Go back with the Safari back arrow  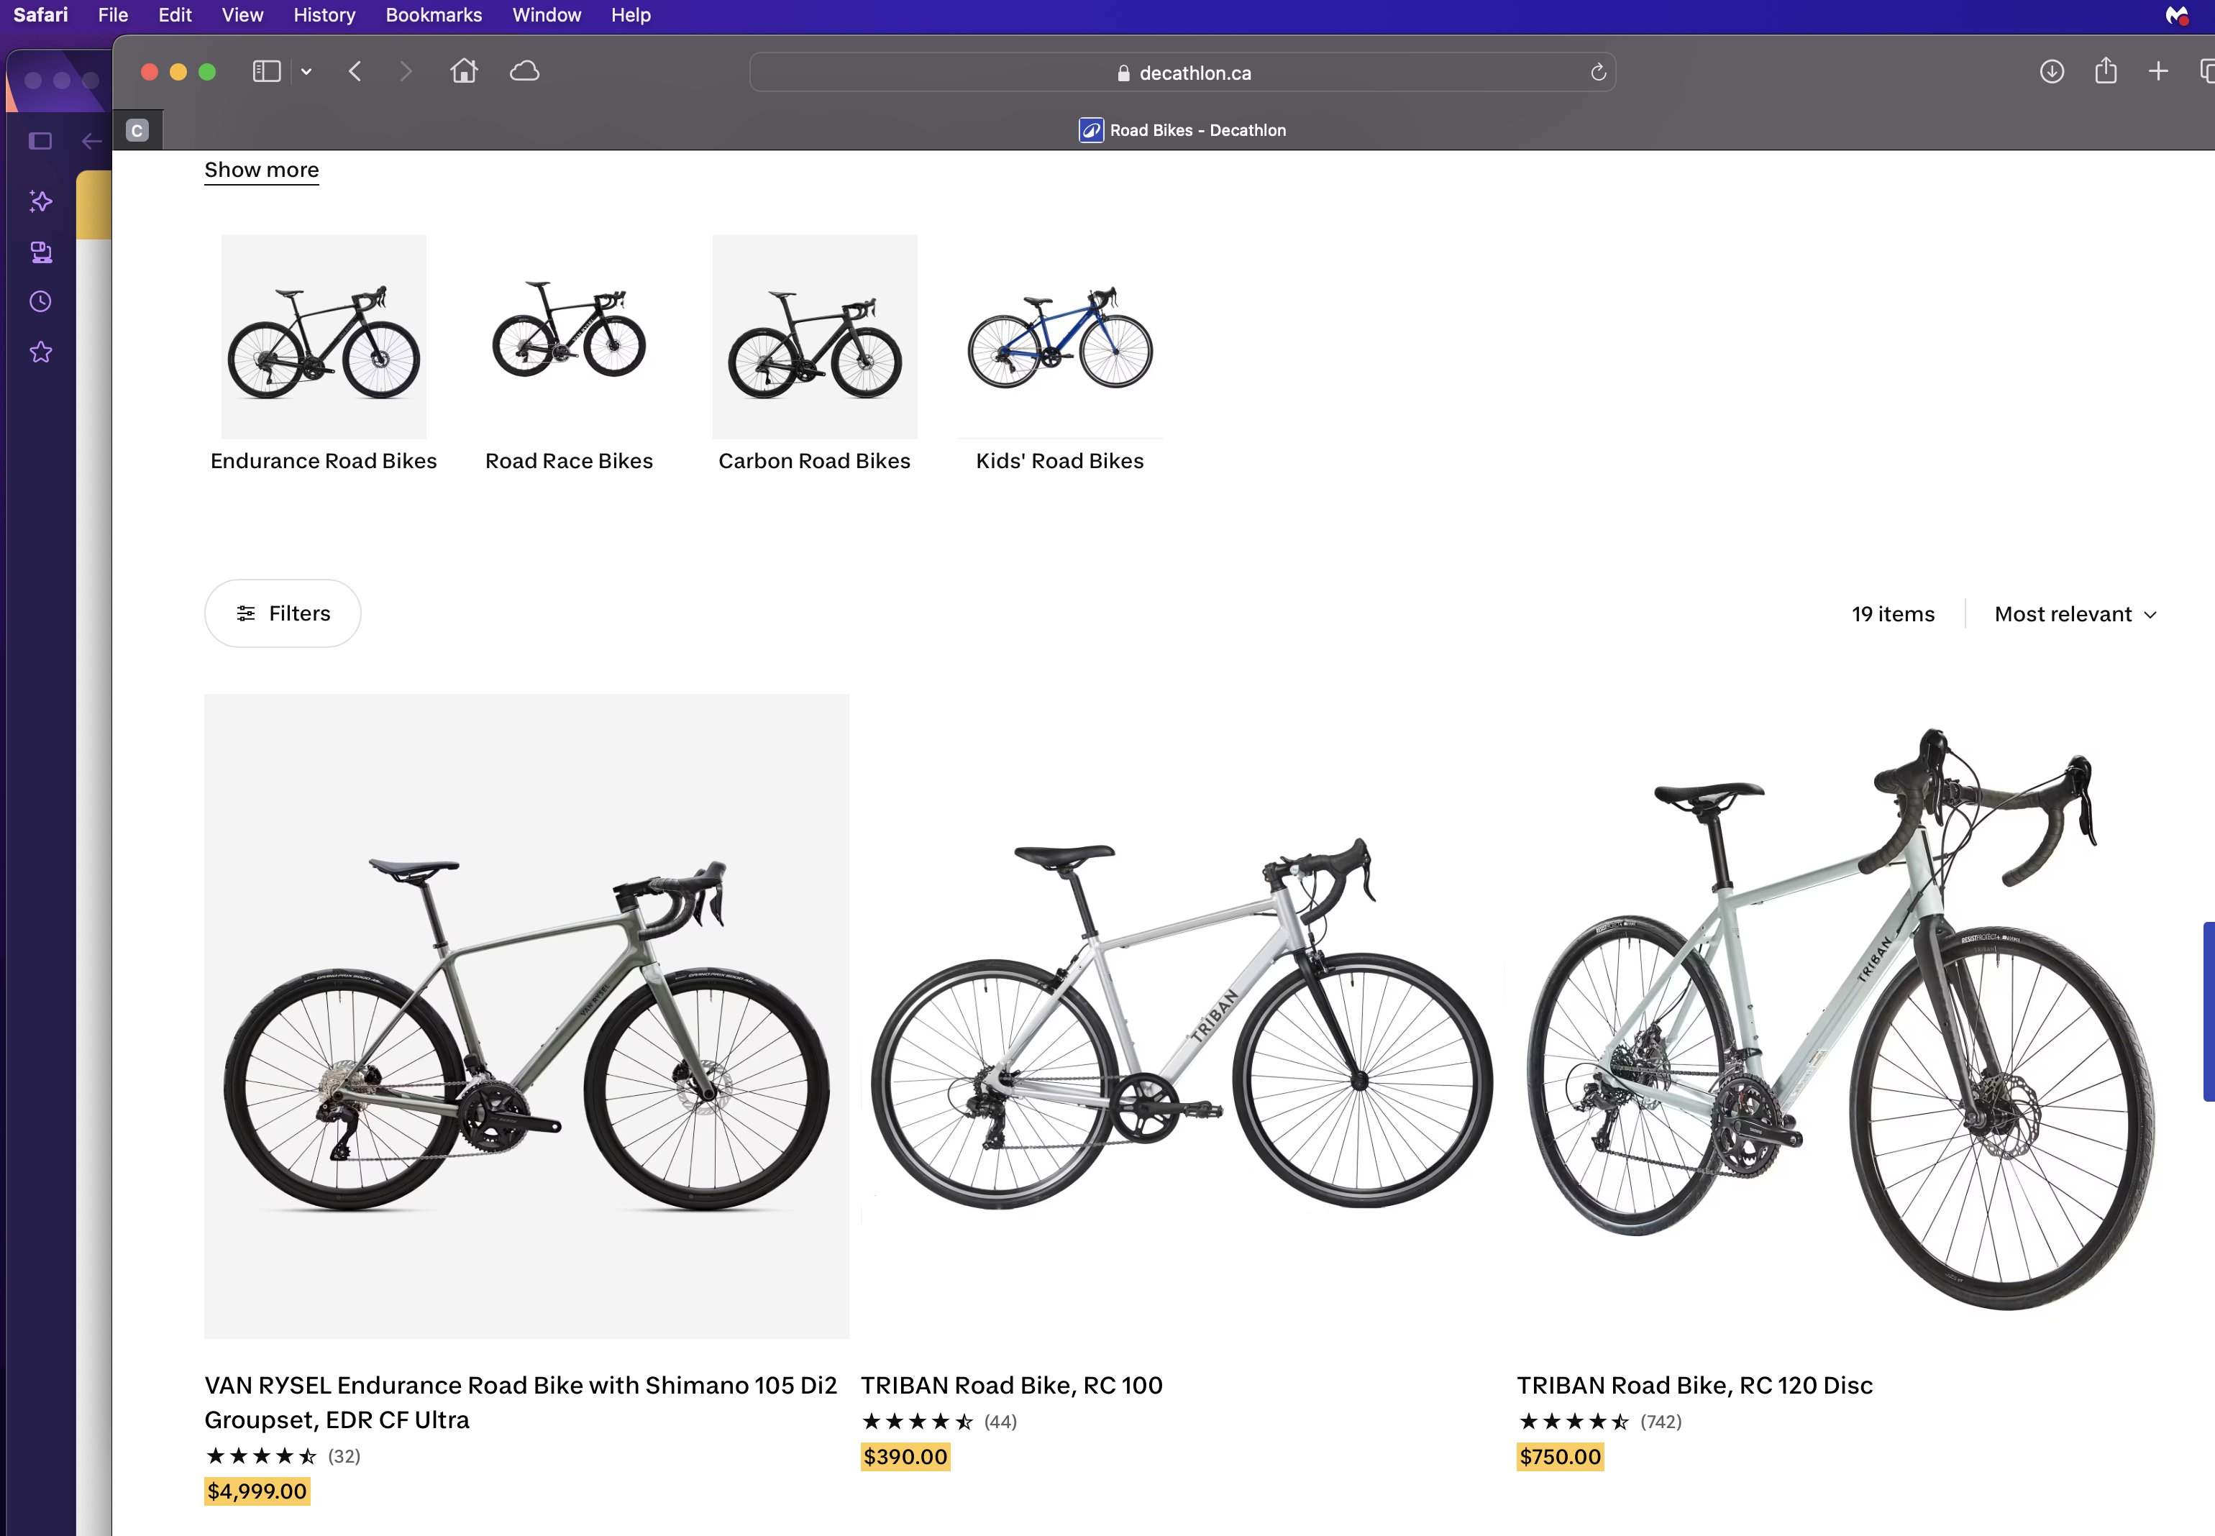(x=355, y=71)
